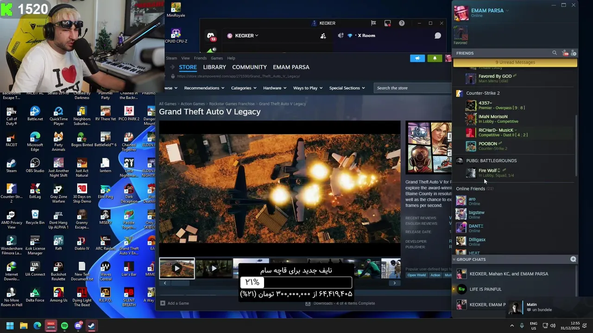Open R.E.P.O. desktop shortcut

(x=105, y=295)
